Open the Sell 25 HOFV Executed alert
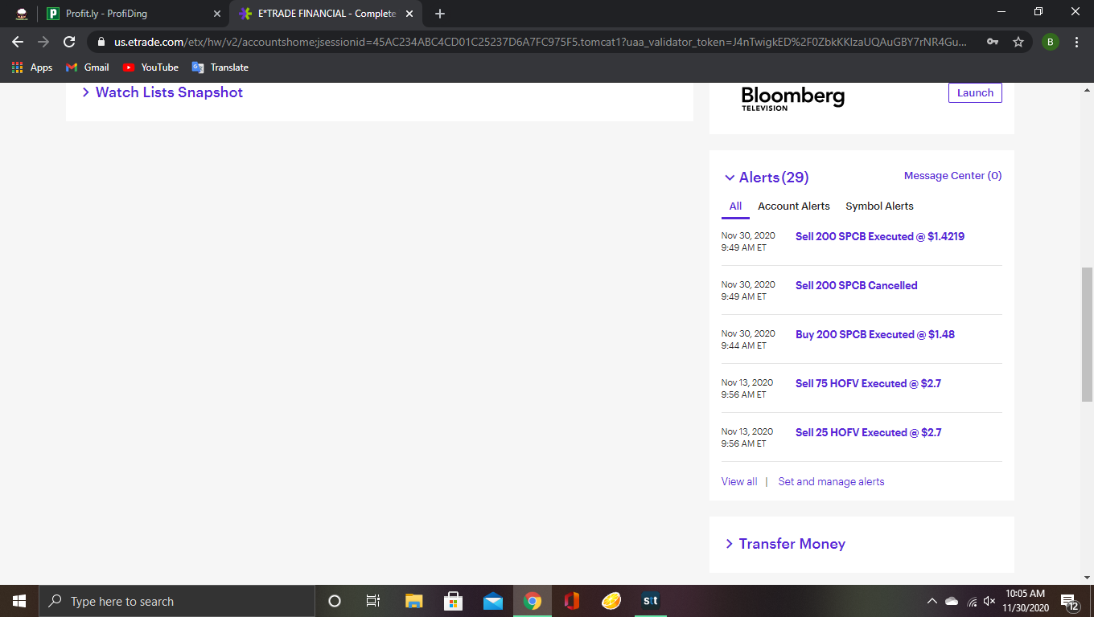Image resolution: width=1094 pixels, height=617 pixels. [868, 432]
